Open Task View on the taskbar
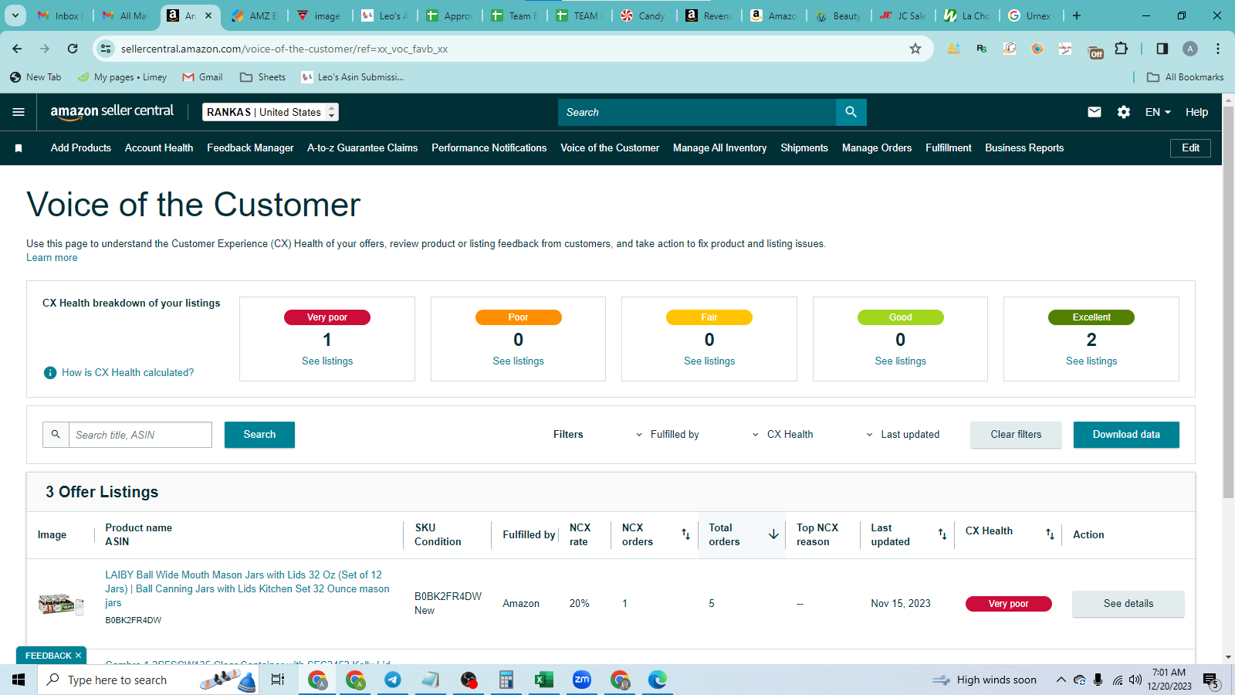The width and height of the screenshot is (1235, 695). click(278, 680)
